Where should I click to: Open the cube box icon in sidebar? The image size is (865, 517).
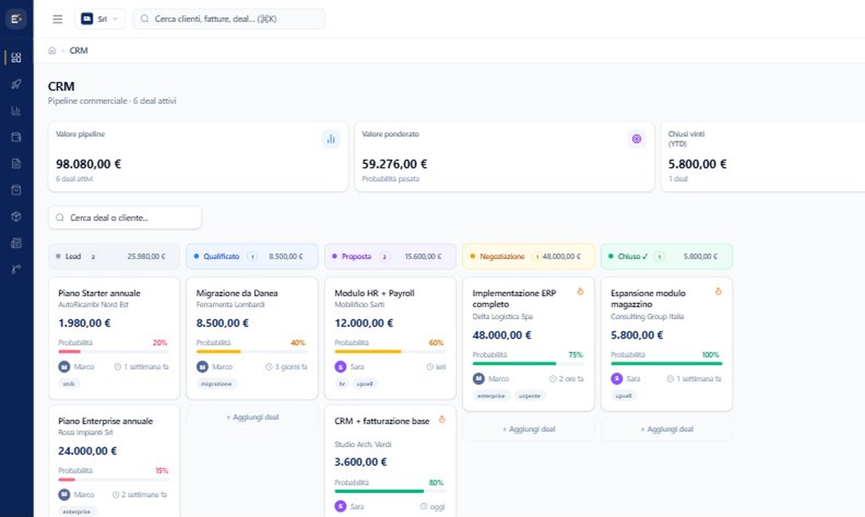(16, 216)
